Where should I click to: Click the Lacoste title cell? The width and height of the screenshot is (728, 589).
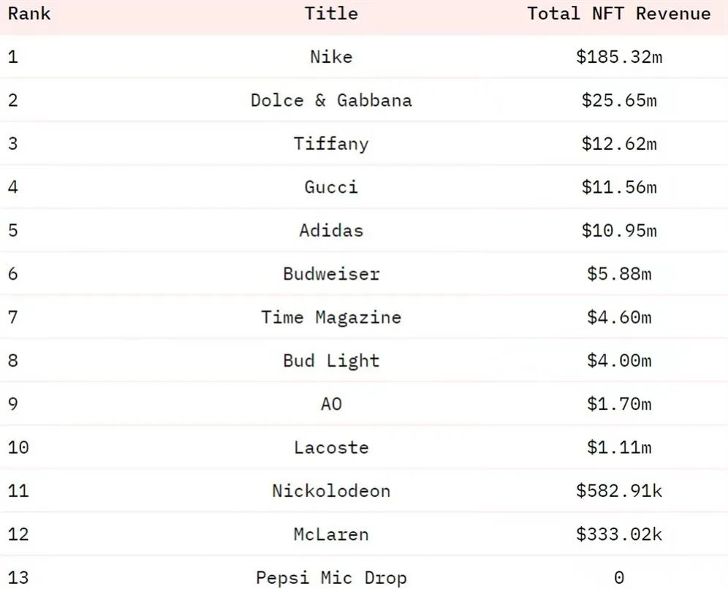coord(331,447)
